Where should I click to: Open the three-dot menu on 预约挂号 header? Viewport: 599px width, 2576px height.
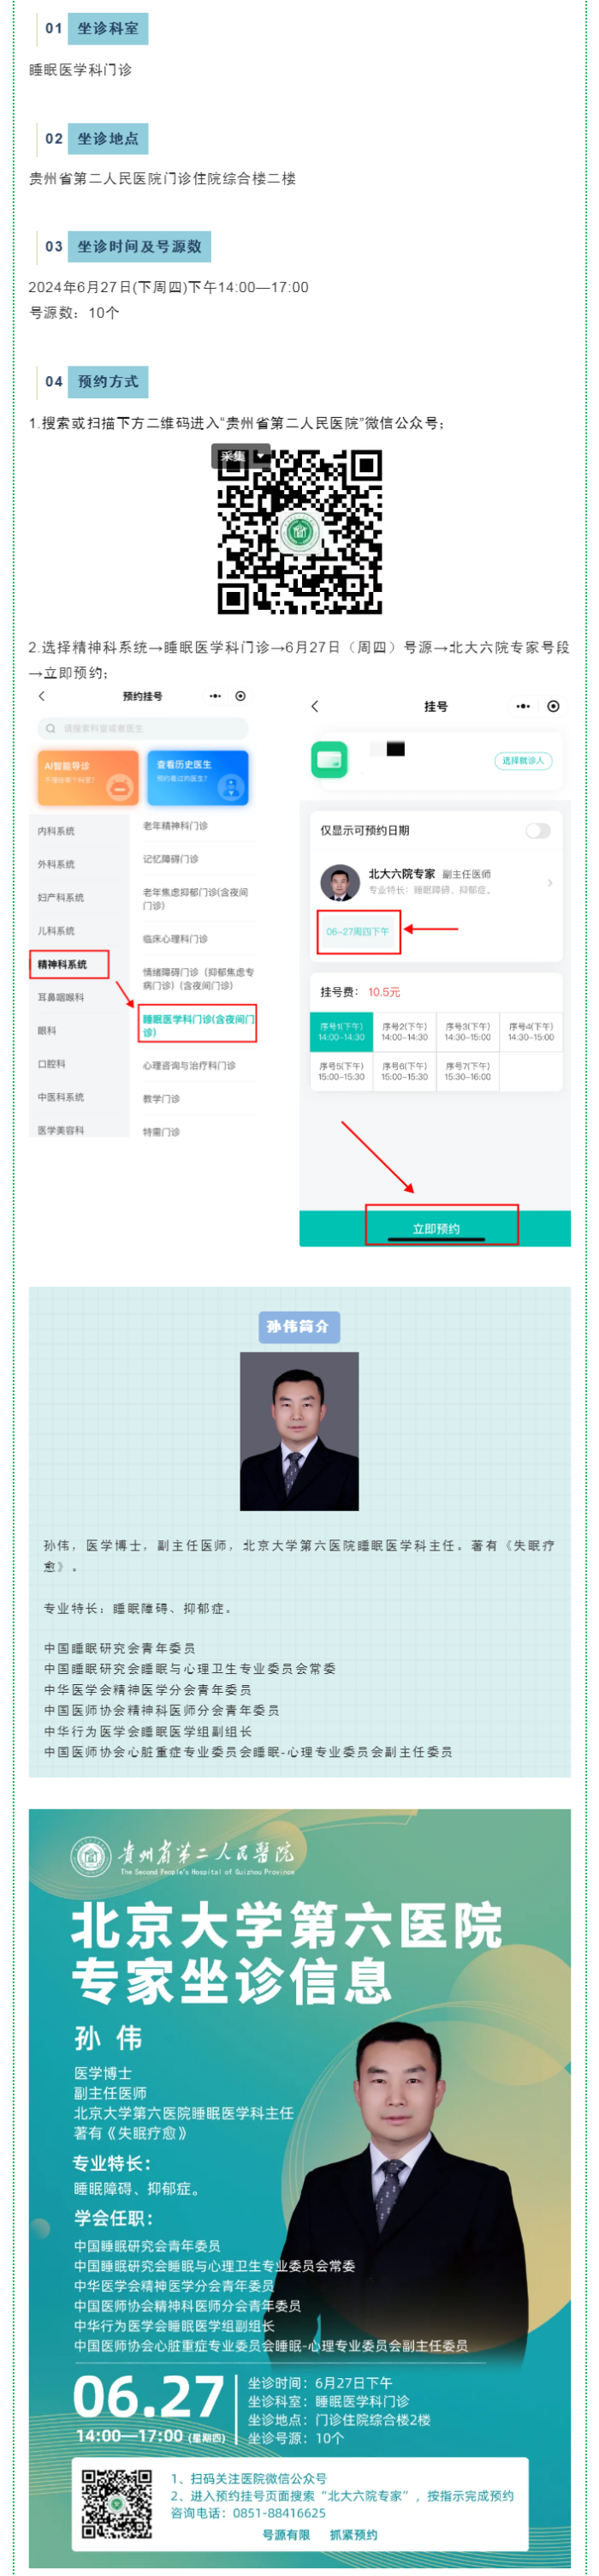click(x=215, y=696)
